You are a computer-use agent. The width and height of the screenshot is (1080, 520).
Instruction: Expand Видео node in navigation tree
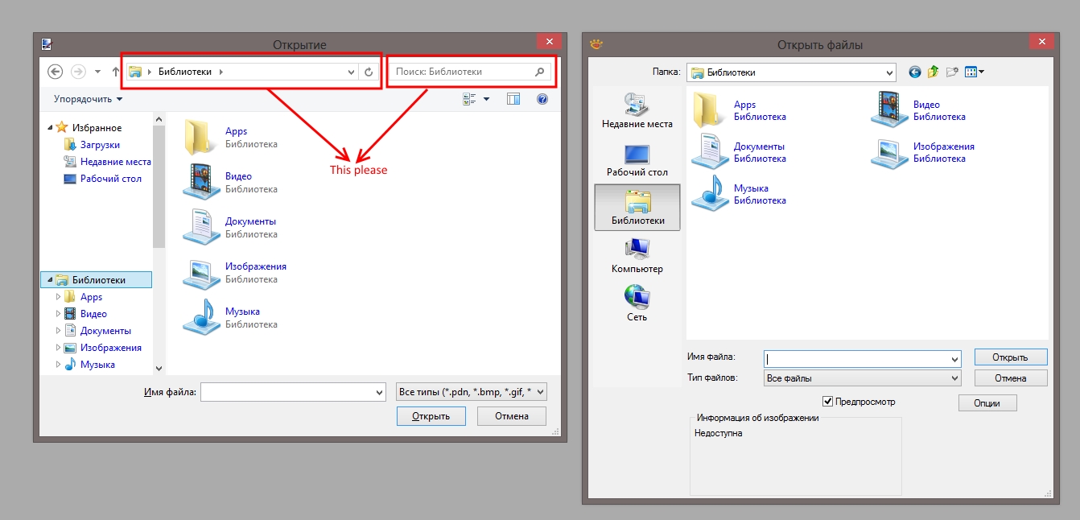pos(58,314)
